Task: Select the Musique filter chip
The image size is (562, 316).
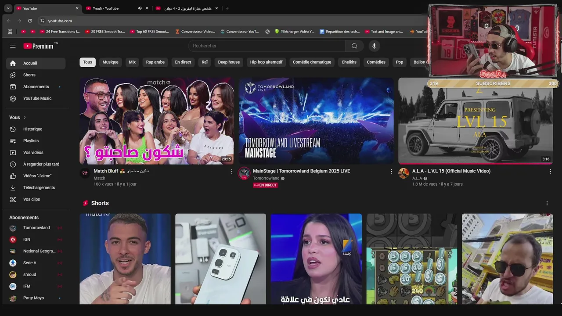Action: coord(111,62)
